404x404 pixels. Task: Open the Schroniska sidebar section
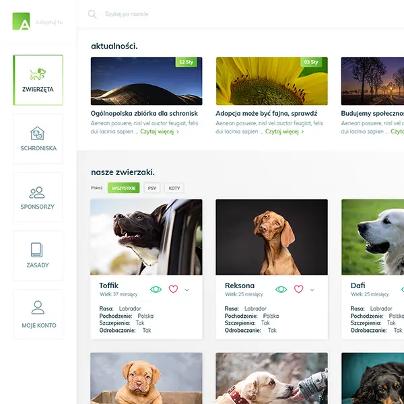tap(38, 139)
